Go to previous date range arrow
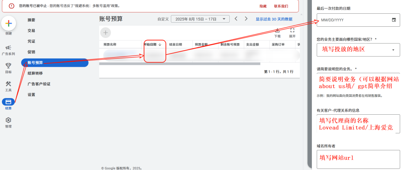Viewport: 402px width, 170px height. point(236,19)
